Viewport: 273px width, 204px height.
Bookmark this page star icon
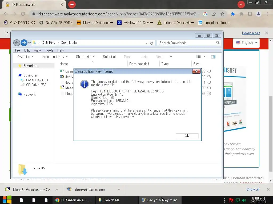pos(222,14)
